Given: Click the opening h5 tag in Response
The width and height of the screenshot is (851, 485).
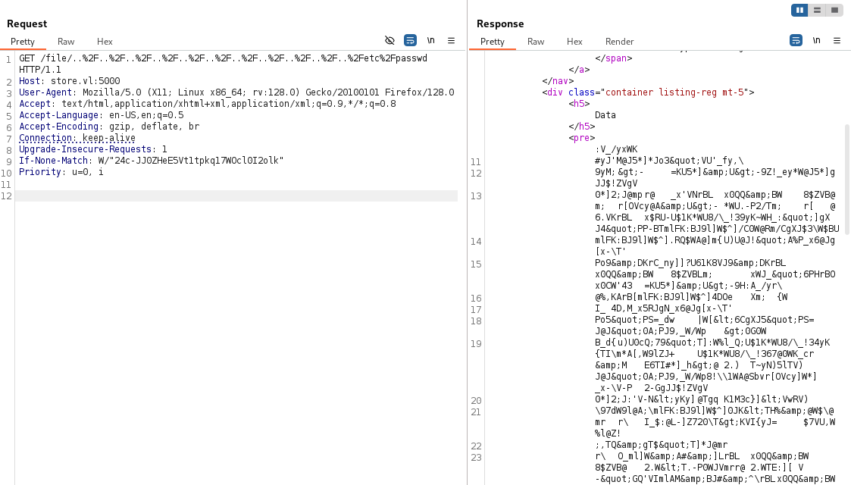Looking at the screenshot, I should pyautogui.click(x=579, y=104).
